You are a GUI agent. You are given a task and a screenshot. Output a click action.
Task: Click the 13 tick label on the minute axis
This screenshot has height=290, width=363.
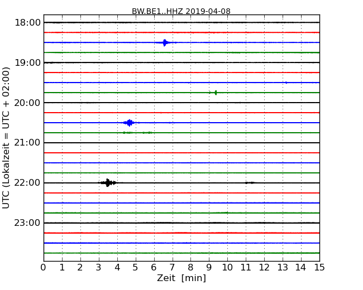click(283, 268)
